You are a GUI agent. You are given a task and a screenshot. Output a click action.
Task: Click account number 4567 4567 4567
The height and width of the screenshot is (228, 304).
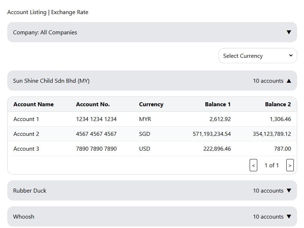coord(96,134)
